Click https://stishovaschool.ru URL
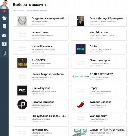This screenshot has height=136, width=128. pyautogui.click(x=41, y=105)
